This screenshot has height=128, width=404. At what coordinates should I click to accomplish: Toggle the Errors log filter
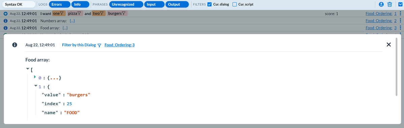(x=60, y=4)
